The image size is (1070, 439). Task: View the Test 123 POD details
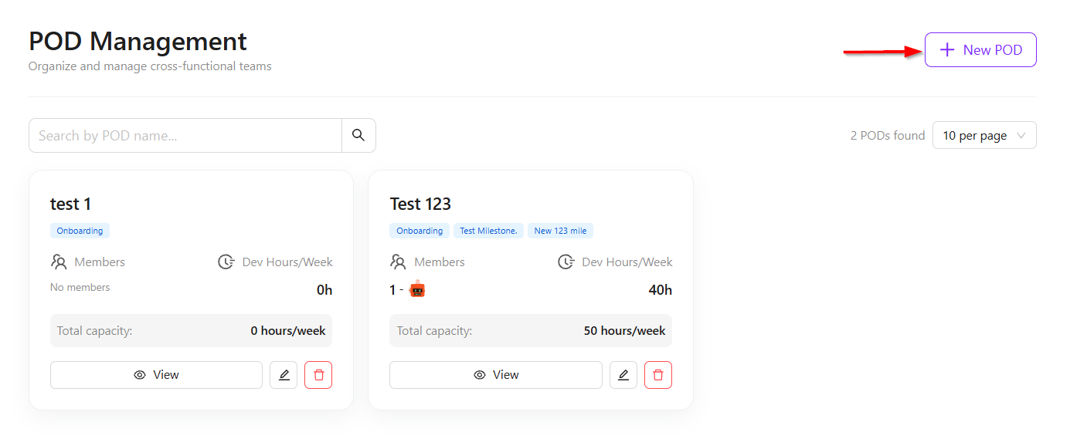[x=496, y=375]
